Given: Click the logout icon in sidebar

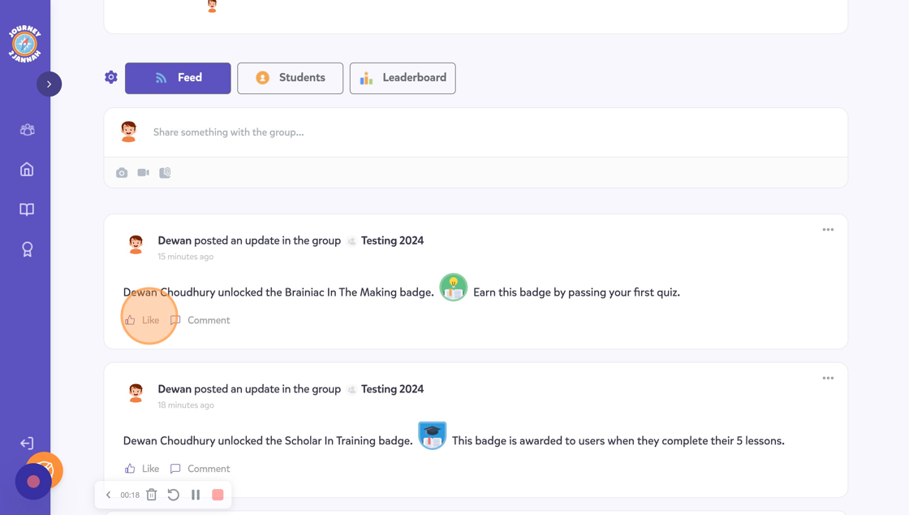Looking at the screenshot, I should (27, 444).
